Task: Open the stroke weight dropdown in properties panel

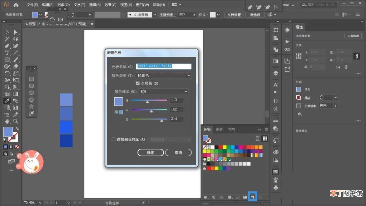Action: (335, 97)
